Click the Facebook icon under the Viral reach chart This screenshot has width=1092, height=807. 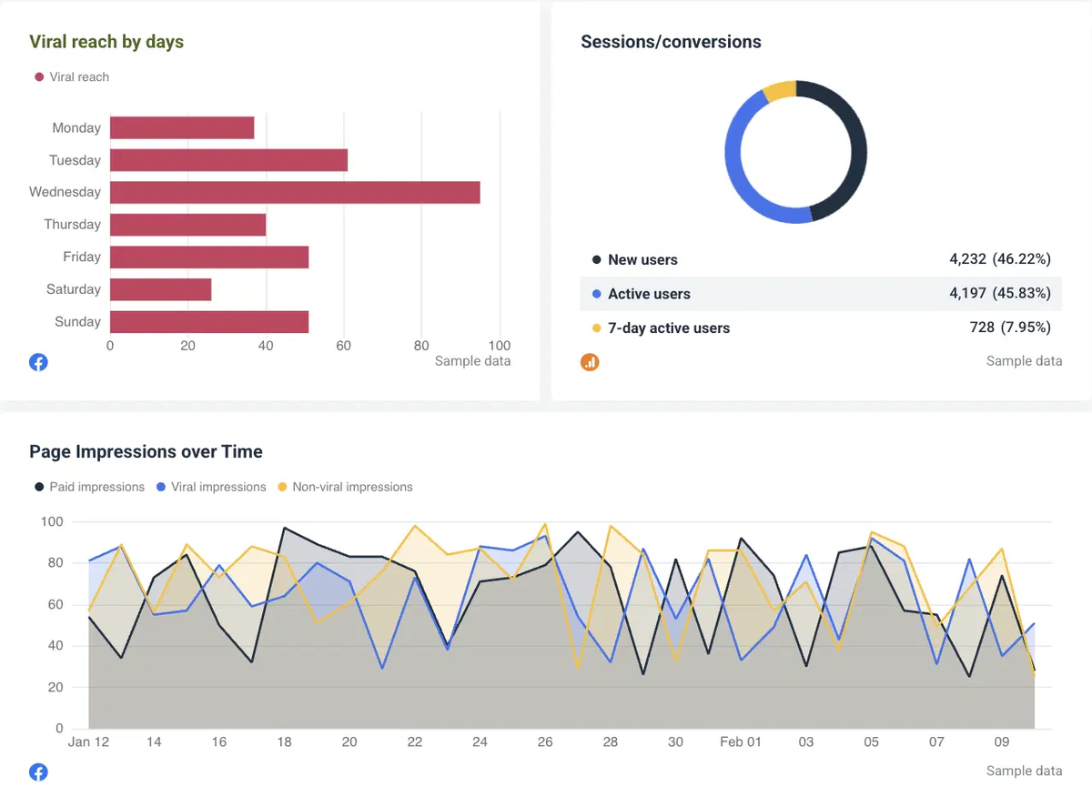[x=38, y=361]
